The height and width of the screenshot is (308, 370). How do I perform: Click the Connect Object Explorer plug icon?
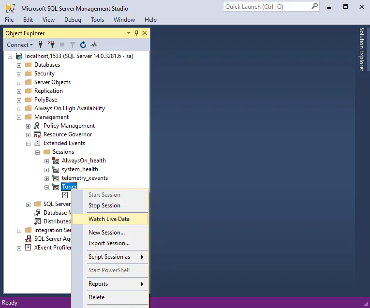pos(41,44)
